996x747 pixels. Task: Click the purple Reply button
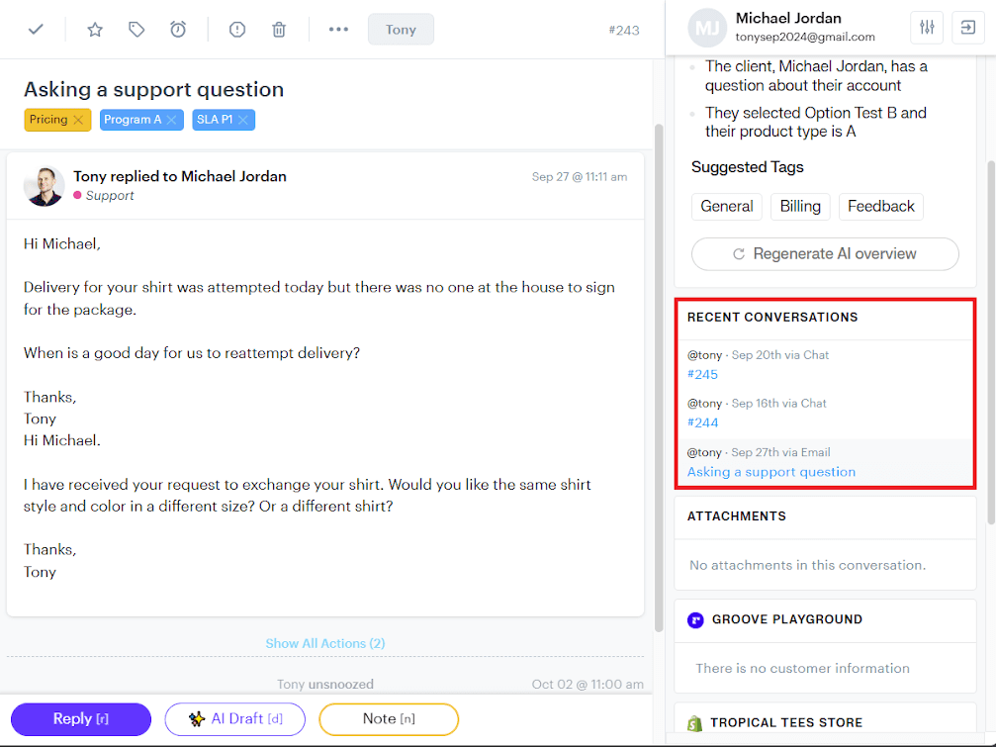coord(81,719)
